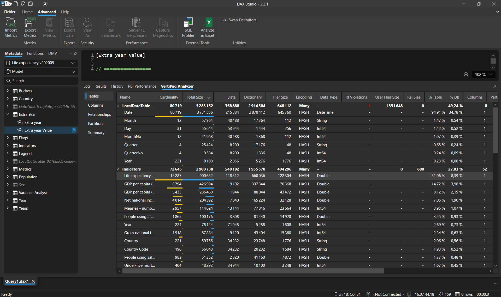This screenshot has height=297, width=501.
Task: Click the server version status icon
Action: click(409, 294)
